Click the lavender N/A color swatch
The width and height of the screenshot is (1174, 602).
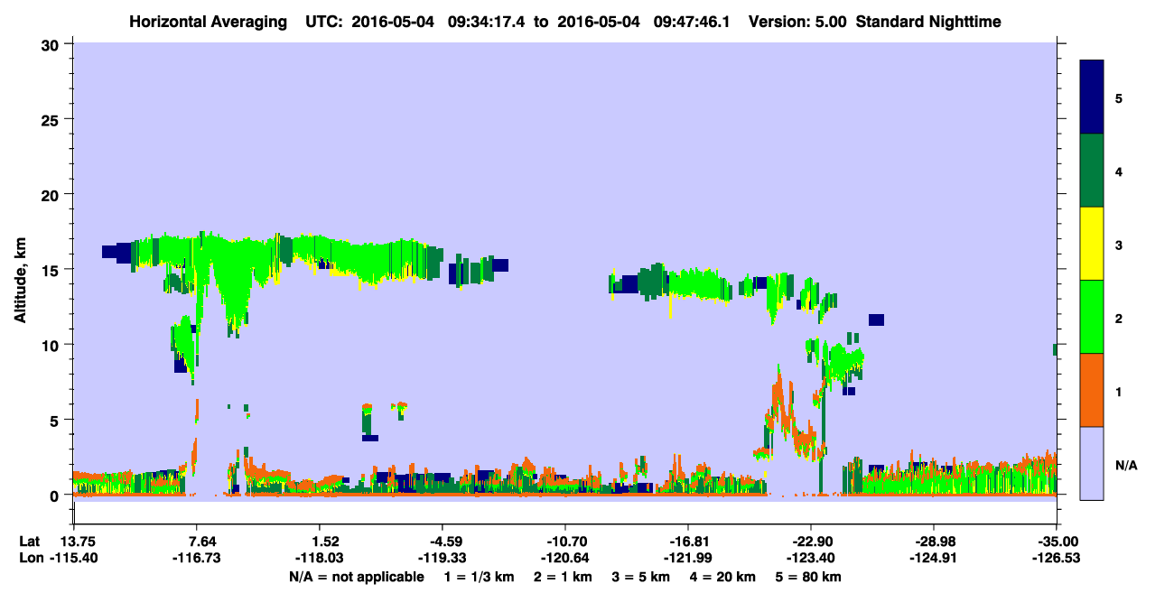(x=1092, y=463)
